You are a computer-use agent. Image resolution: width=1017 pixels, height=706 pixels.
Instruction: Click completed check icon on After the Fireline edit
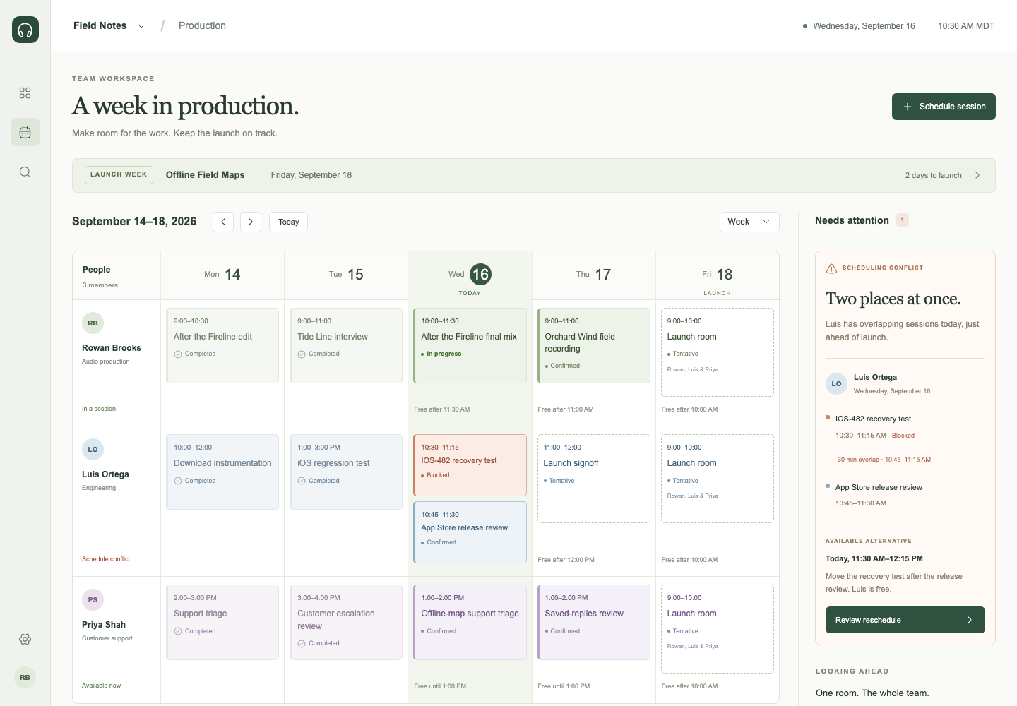coord(178,354)
